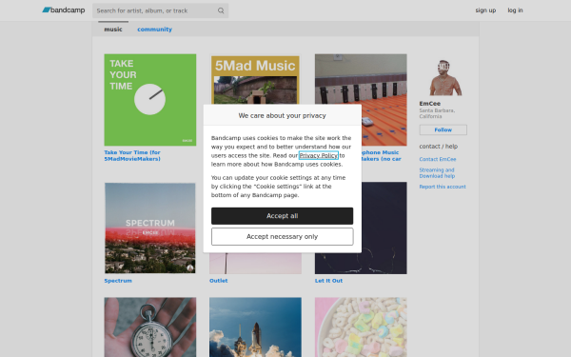
Task: Open the Take Your Time album cover
Action: click(150, 100)
